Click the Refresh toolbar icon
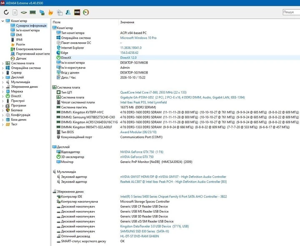The height and width of the screenshot is (246, 300). tap(6, 13)
